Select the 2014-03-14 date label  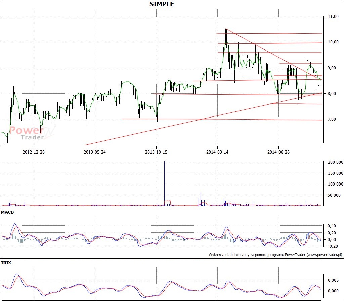[x=217, y=152]
